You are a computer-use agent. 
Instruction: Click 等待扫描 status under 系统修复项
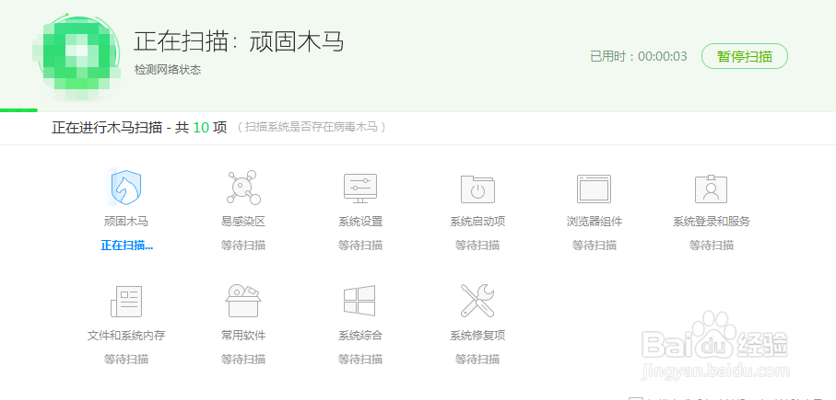click(477, 359)
